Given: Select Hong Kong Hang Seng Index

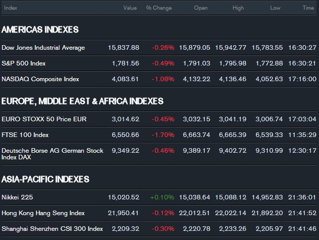Looking at the screenshot, I should point(43,213).
